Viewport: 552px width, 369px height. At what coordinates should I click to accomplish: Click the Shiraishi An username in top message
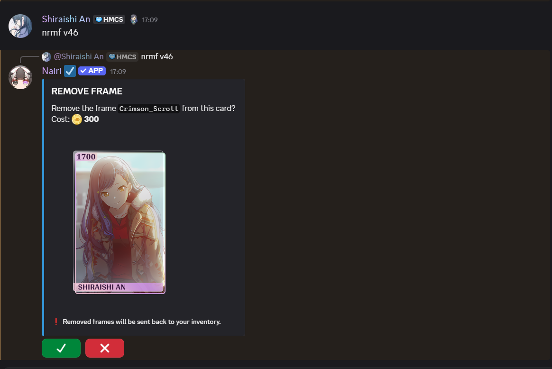click(66, 19)
